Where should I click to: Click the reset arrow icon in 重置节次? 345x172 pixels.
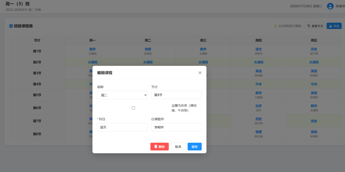click(x=309, y=26)
